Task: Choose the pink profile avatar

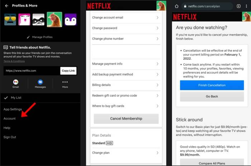Action: pos(24,20)
